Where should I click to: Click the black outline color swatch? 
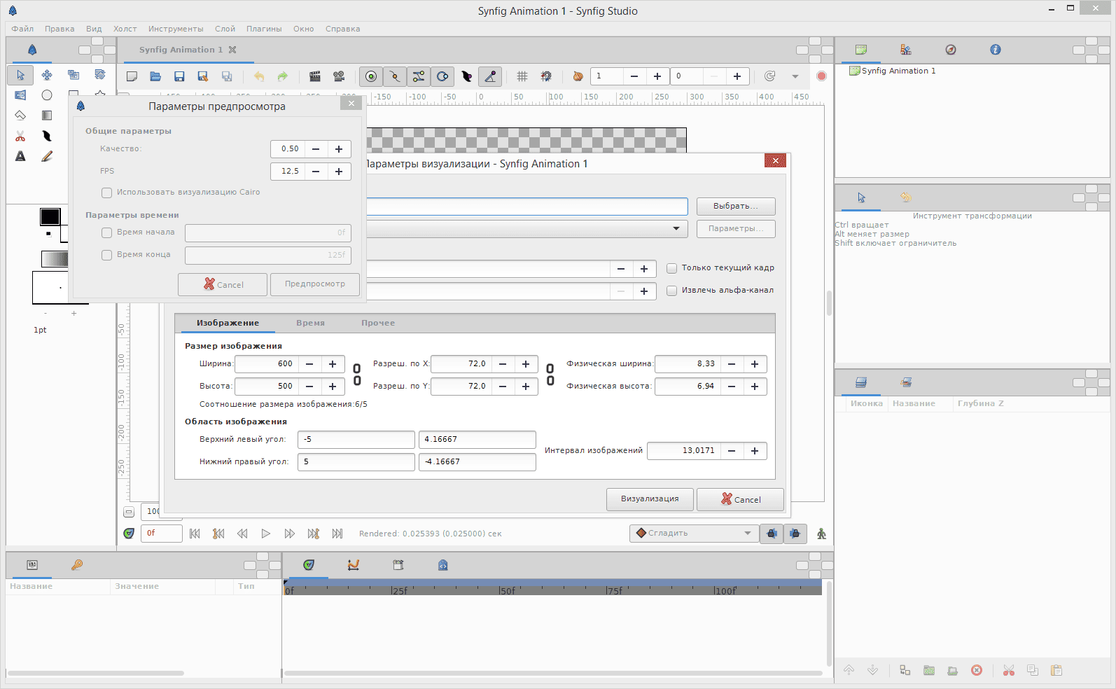point(50,216)
